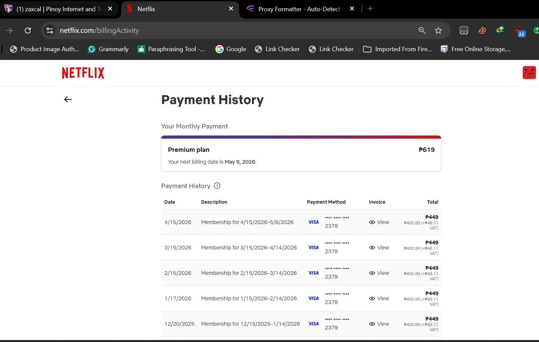The height and width of the screenshot is (342, 539).
Task: Expand the Imported From Fire bookmarks folder
Action: pos(398,49)
